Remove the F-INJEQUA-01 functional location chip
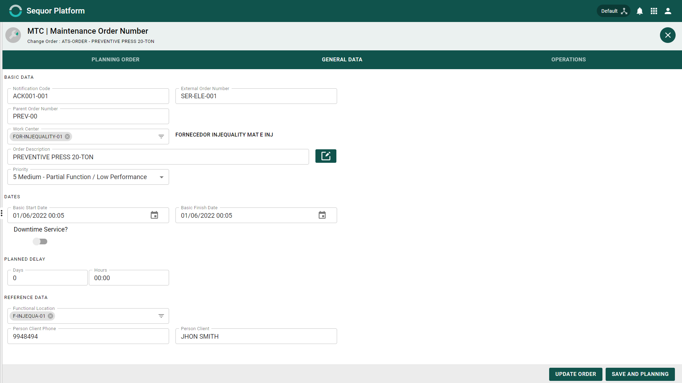 tap(50, 316)
